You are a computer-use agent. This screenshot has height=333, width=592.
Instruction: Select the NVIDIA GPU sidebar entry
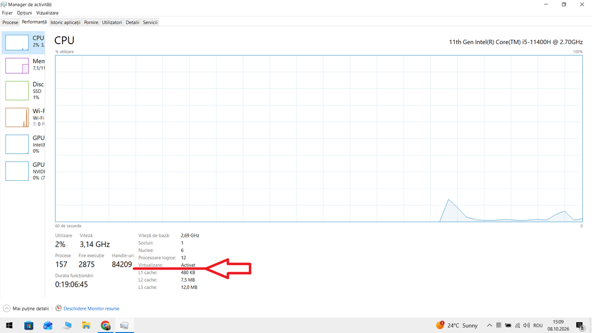(x=23, y=171)
